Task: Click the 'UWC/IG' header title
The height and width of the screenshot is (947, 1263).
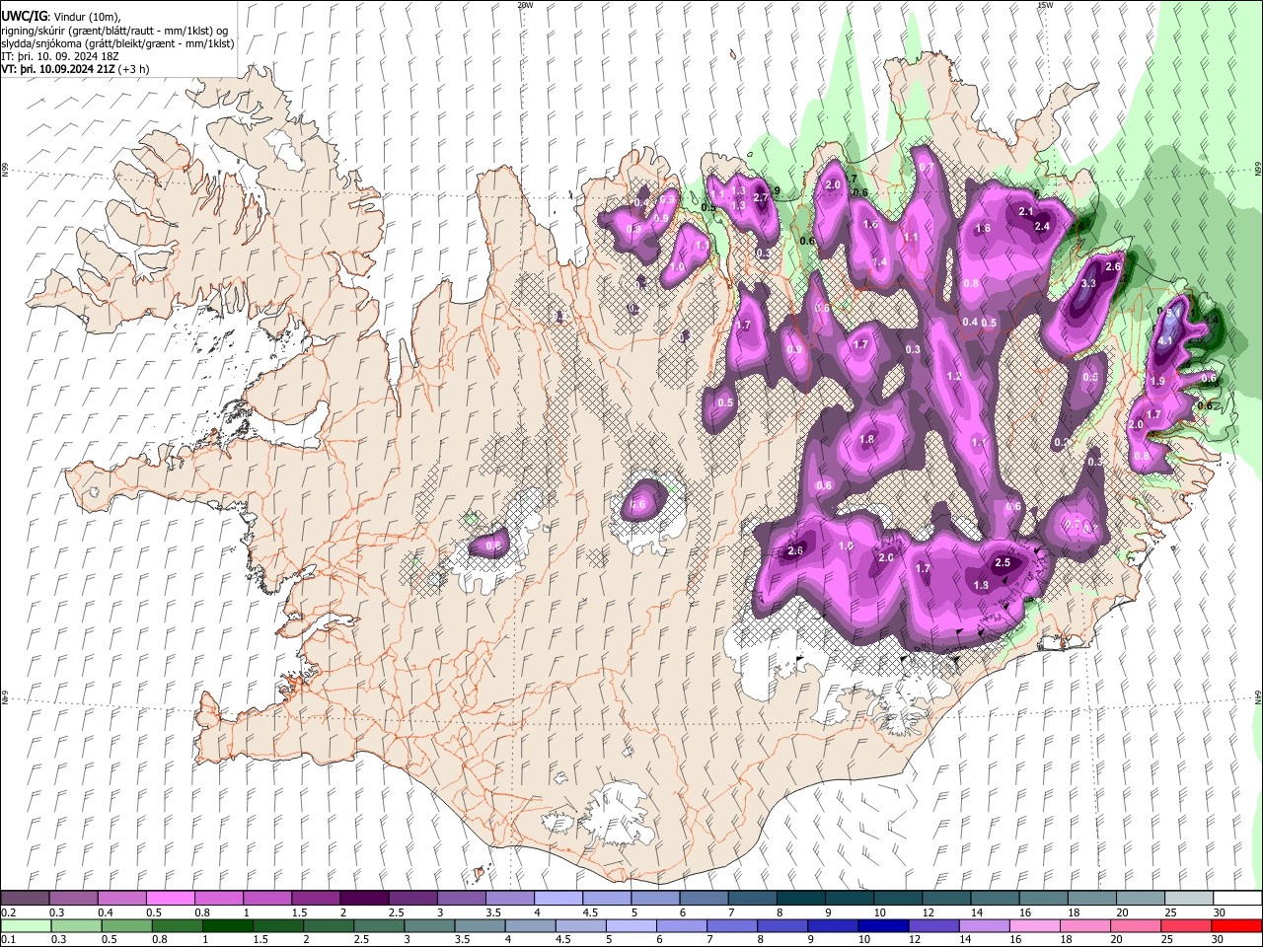Action: [24, 17]
